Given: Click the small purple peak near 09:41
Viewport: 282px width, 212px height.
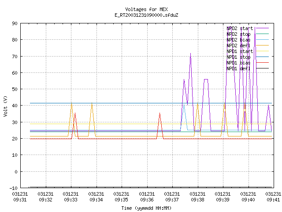Looking at the screenshot, I should [268, 105].
